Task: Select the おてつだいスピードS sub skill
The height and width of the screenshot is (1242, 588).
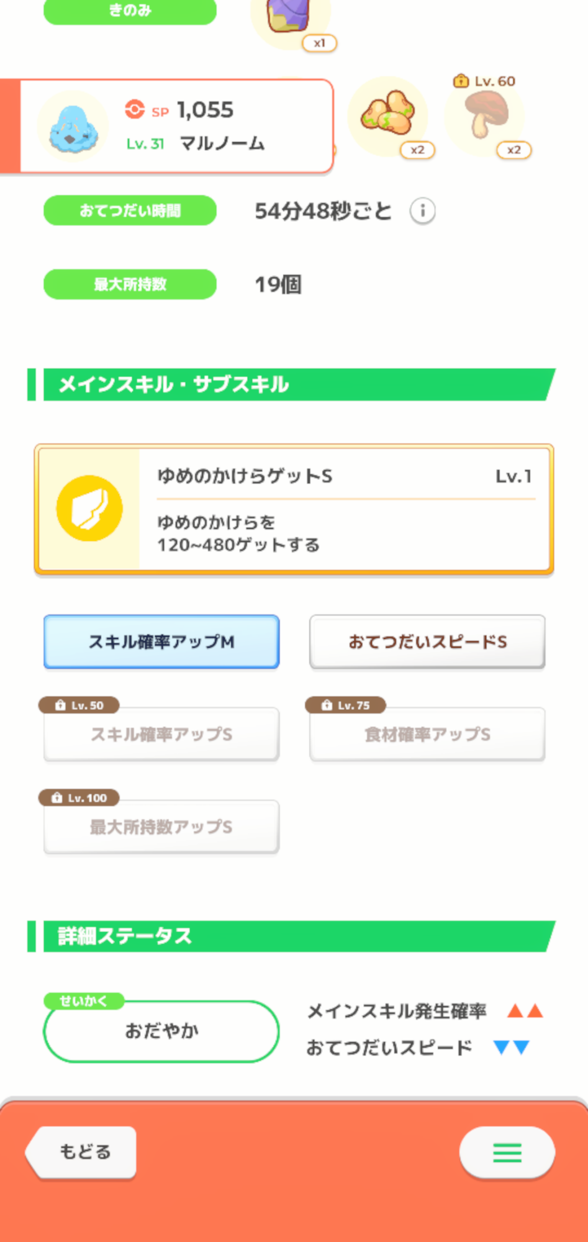Action: tap(427, 641)
